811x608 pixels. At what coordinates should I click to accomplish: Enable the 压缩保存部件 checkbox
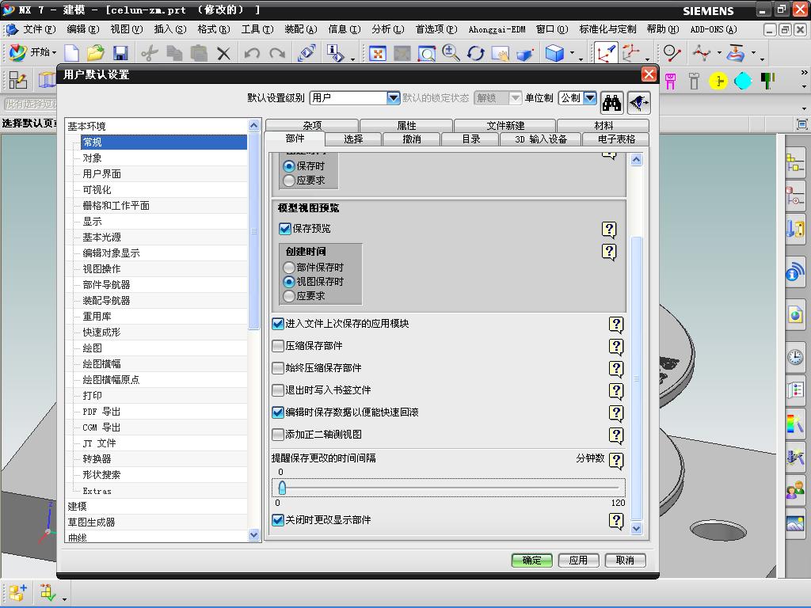point(278,346)
